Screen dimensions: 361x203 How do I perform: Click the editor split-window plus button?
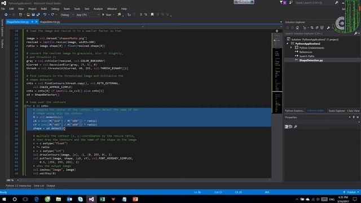click(x=277, y=31)
